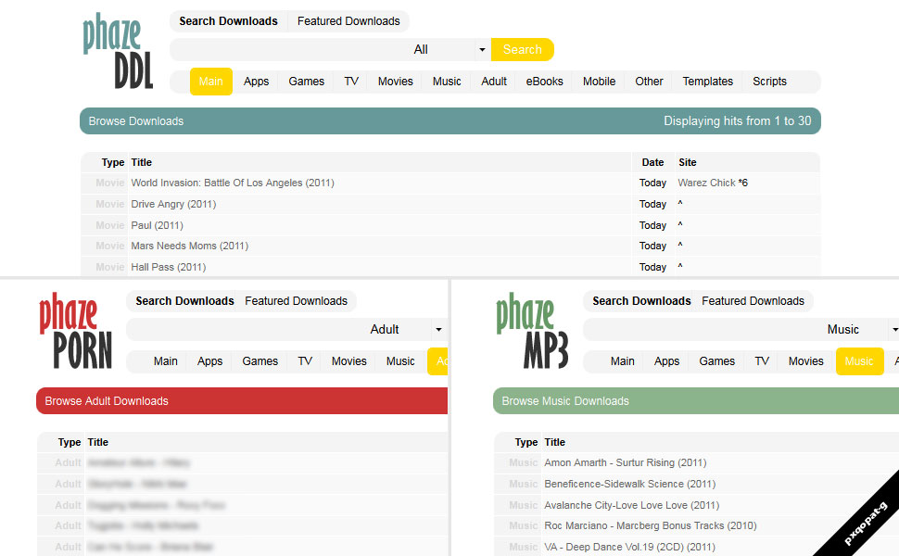Screen dimensions: 899x556
Task: Open the Games tab in phaze PORN
Action: point(260,361)
